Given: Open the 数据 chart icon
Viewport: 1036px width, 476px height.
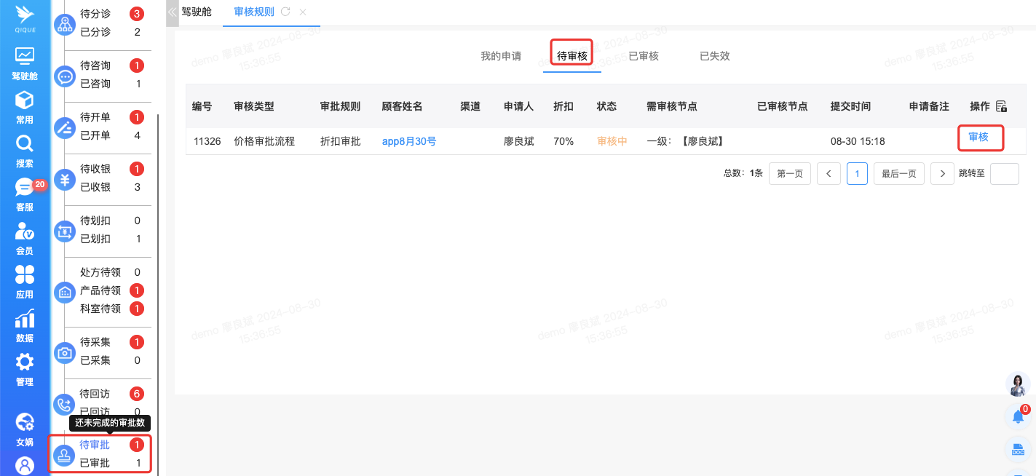Looking at the screenshot, I should [24, 319].
